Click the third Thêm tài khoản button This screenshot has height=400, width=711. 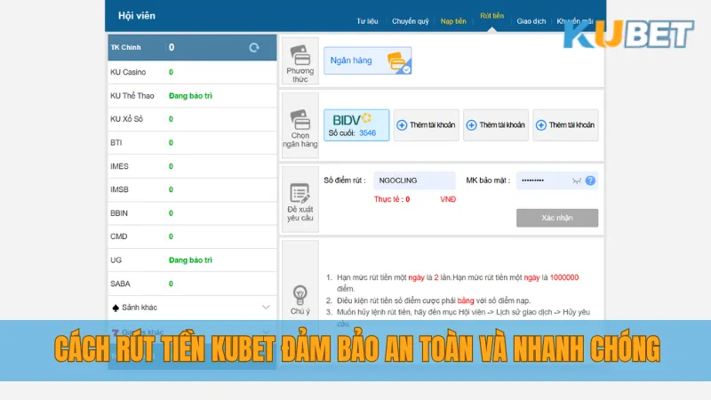(x=565, y=124)
